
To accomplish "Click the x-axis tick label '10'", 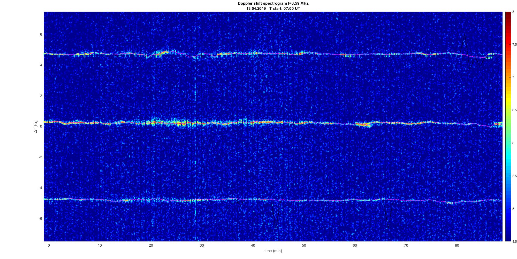I will tap(100, 245).
